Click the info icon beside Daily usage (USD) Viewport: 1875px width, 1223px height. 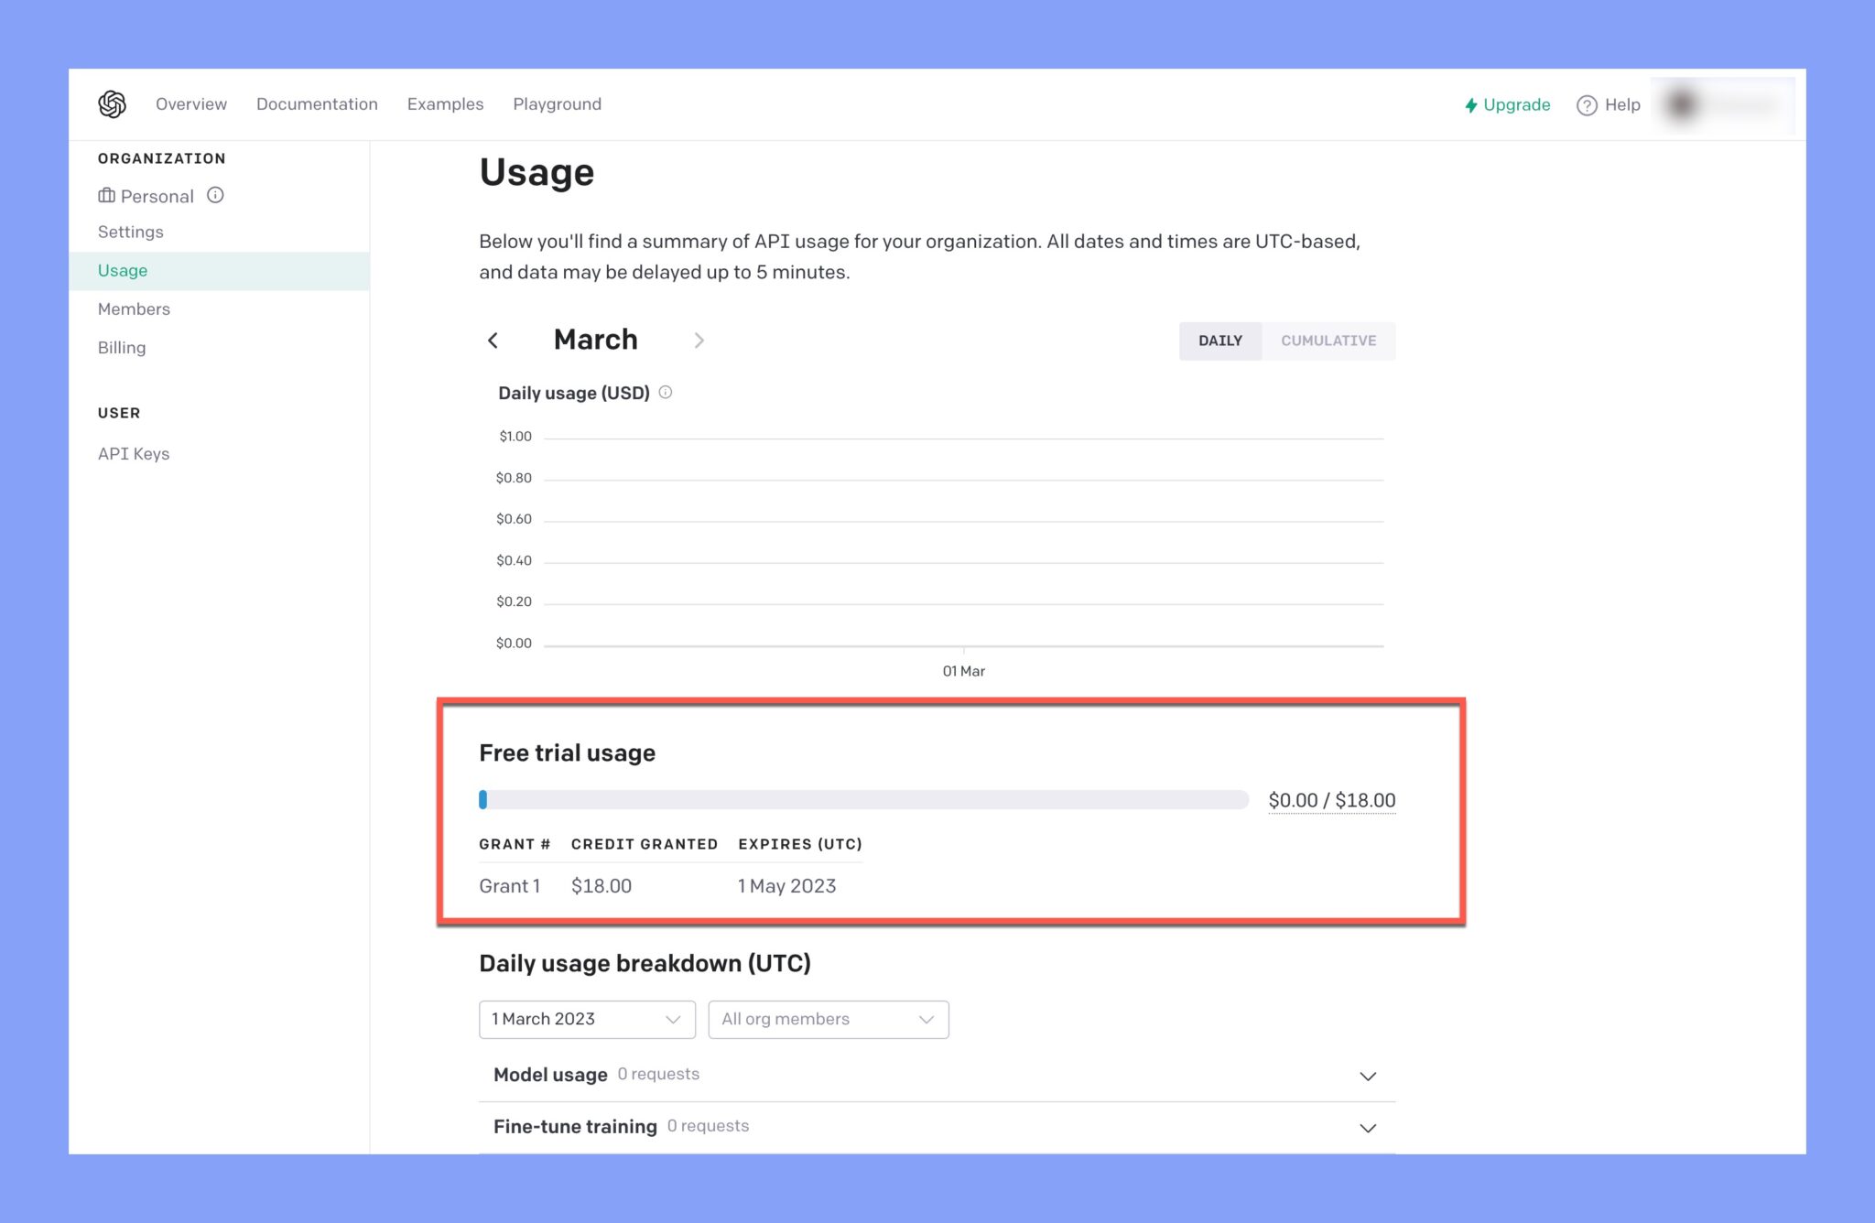[x=666, y=392]
